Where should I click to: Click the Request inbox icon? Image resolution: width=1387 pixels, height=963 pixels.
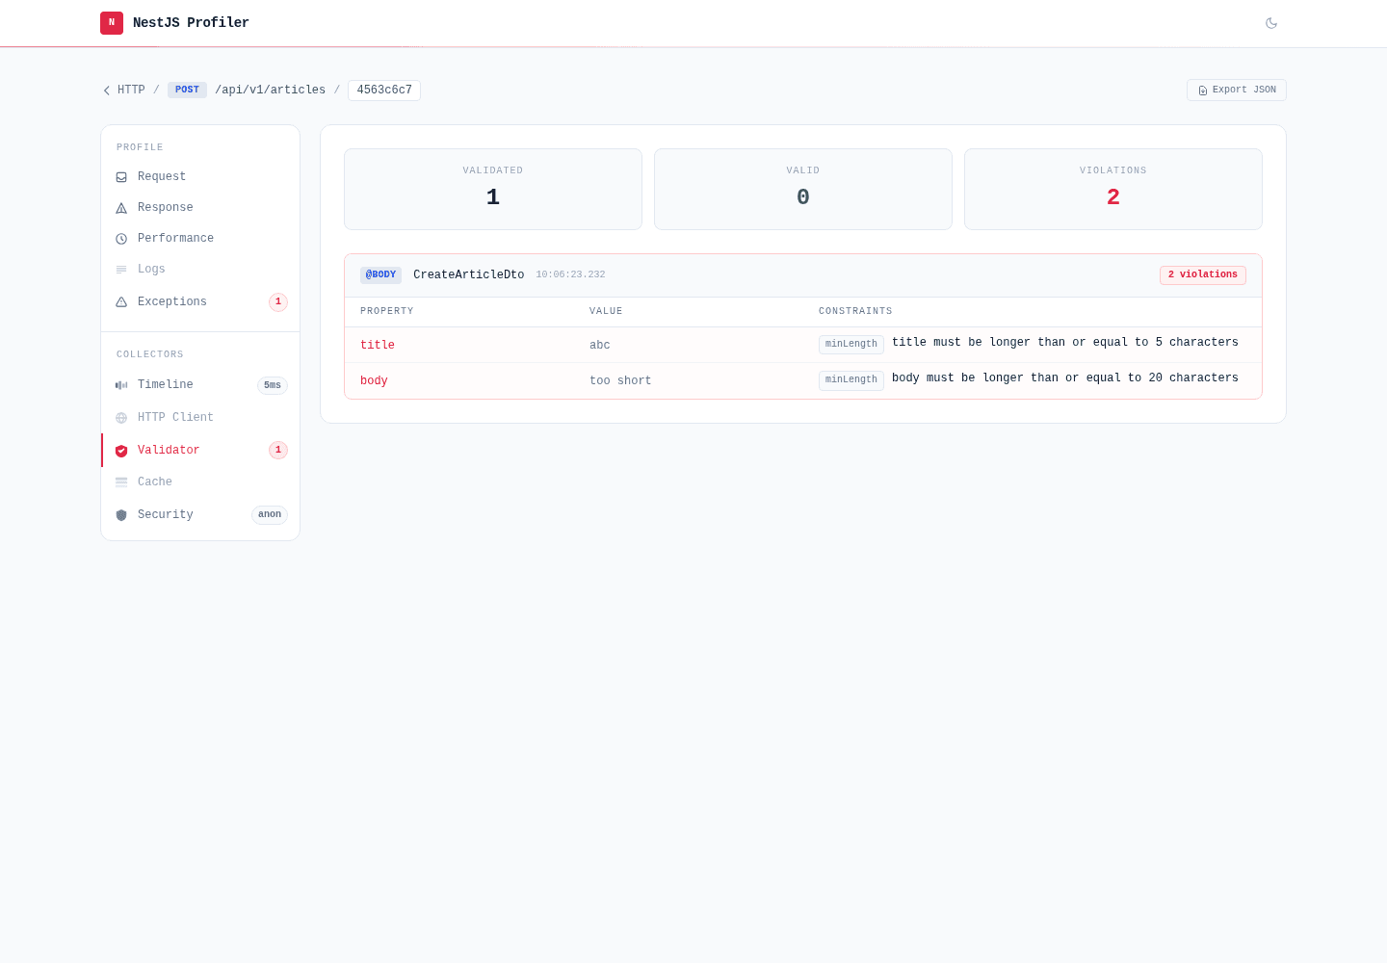pos(121,177)
